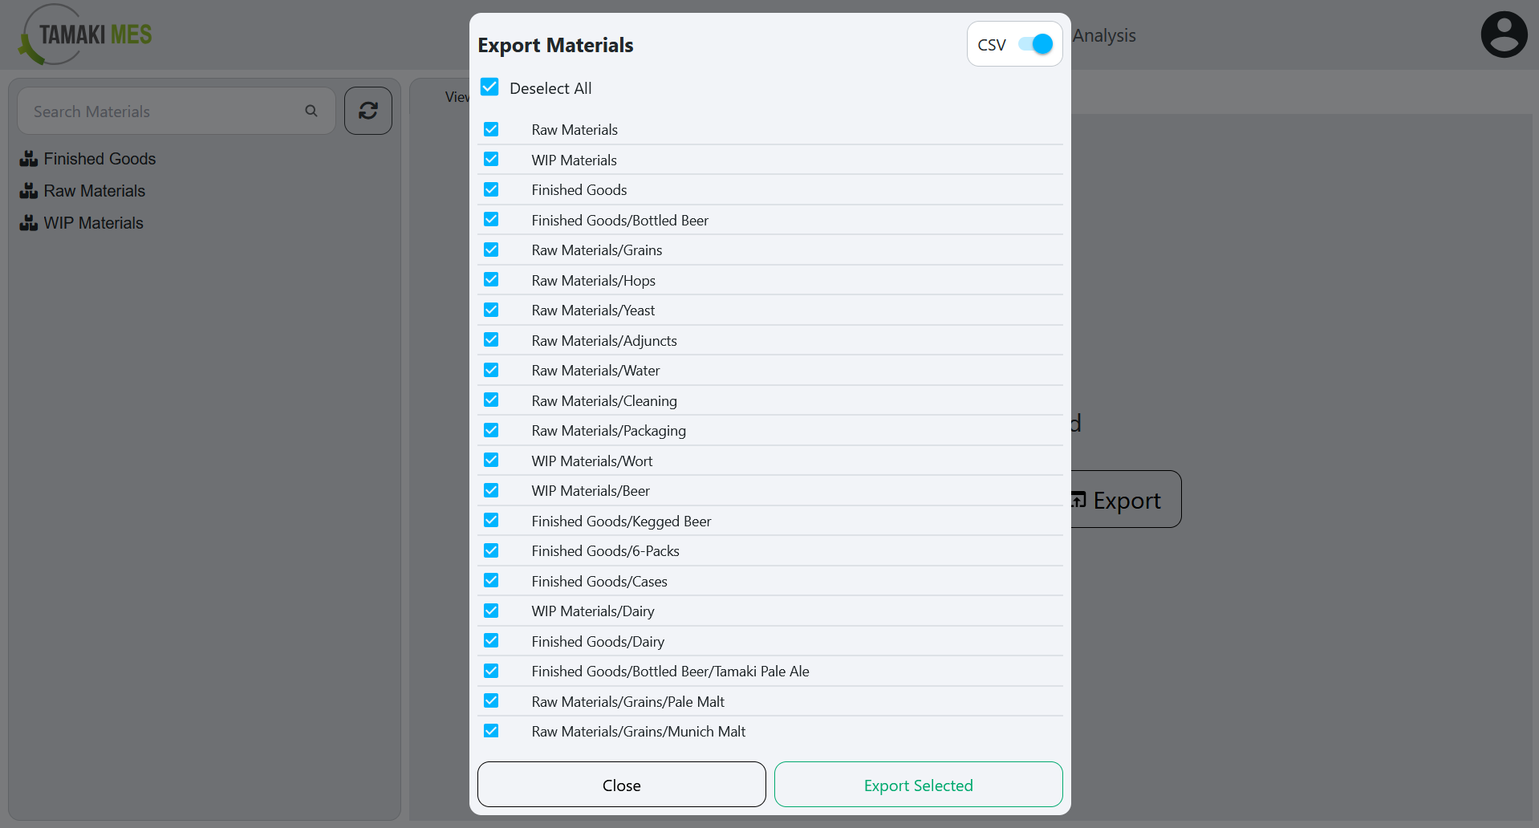Select WIP Materials/Dairy row label
The height and width of the screenshot is (828, 1539).
click(x=592, y=611)
